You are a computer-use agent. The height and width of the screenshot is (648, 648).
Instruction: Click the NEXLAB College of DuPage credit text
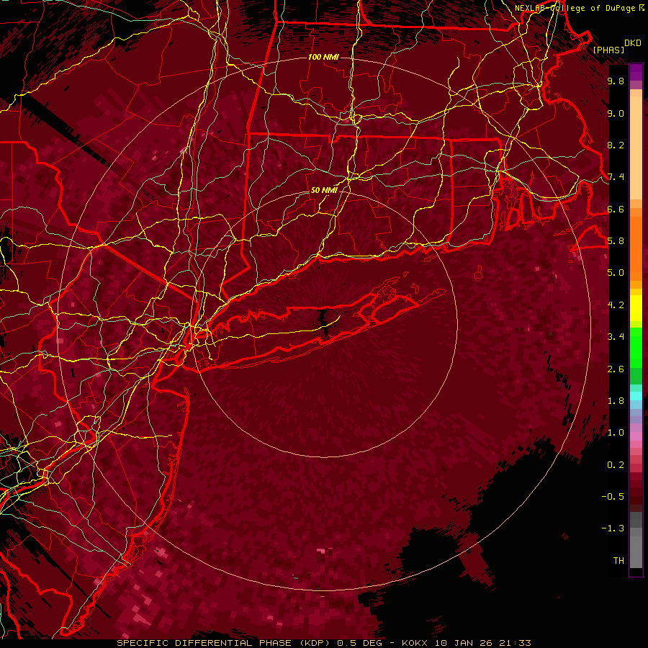tap(579, 8)
